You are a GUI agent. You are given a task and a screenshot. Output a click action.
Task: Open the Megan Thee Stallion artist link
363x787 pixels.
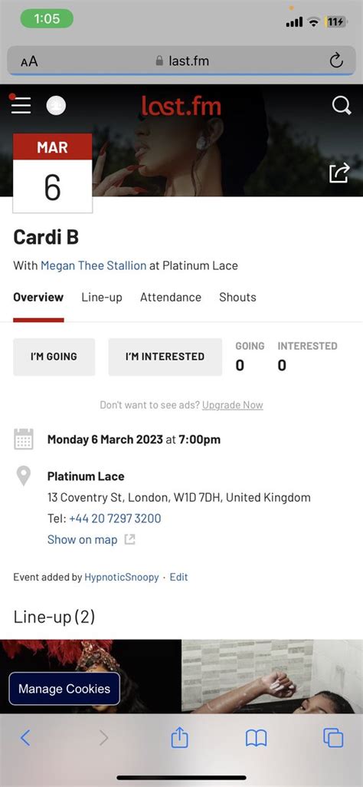click(x=93, y=265)
